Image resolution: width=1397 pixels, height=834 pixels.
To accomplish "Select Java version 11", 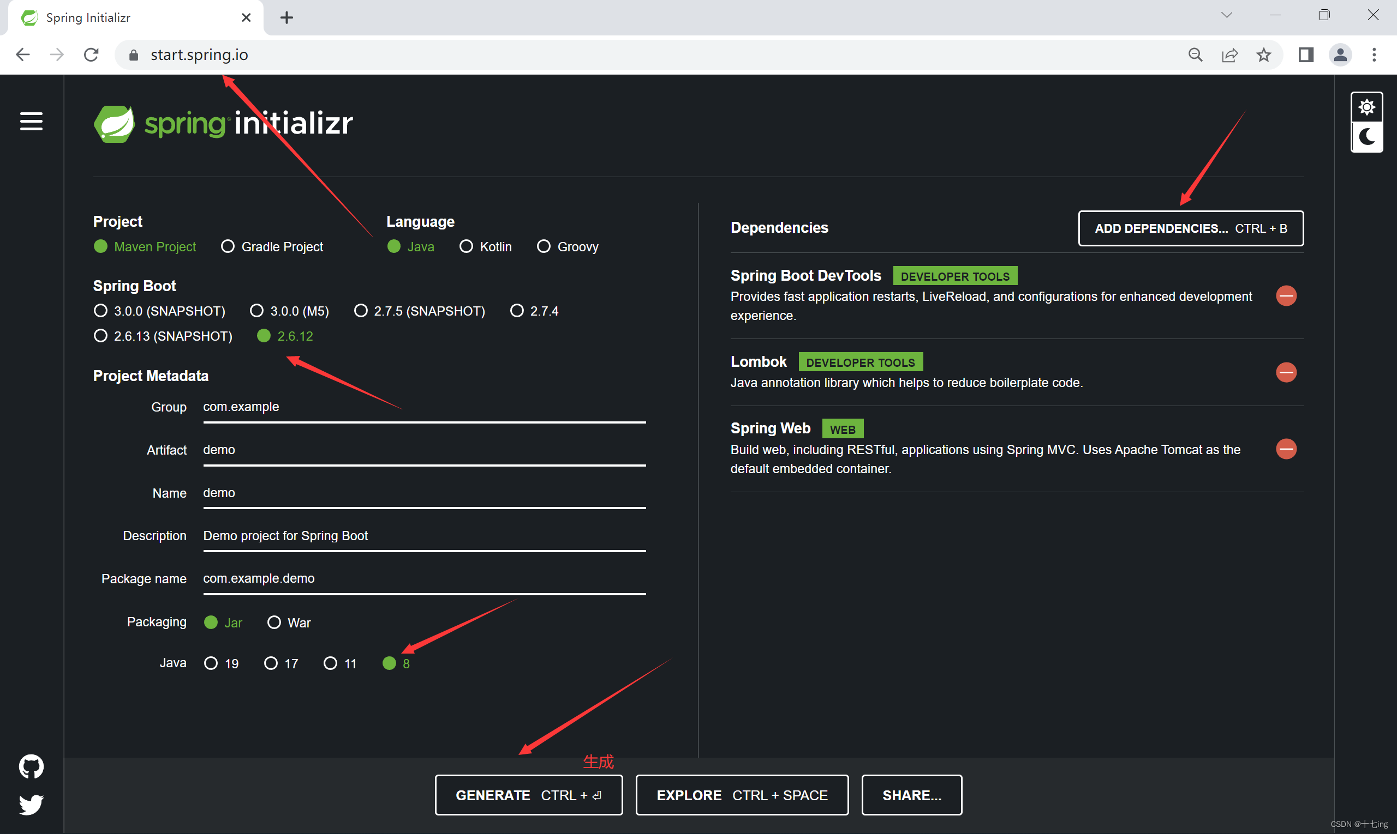I will 340,663.
